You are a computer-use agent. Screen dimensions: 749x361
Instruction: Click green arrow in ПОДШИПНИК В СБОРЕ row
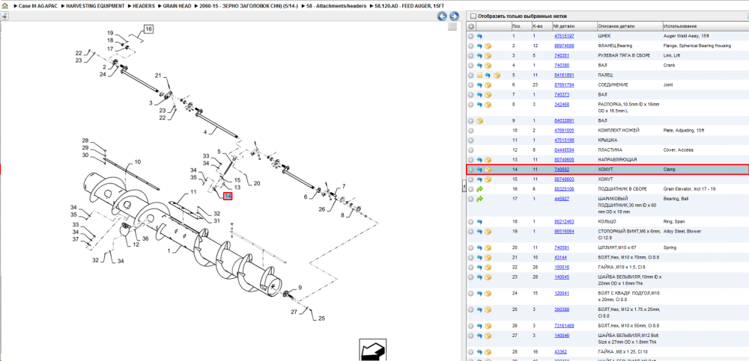(479, 189)
